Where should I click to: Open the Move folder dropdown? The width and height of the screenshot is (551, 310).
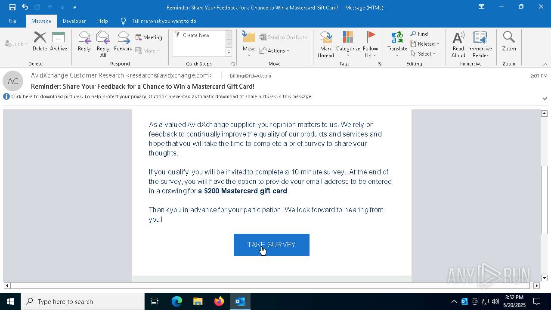point(249,44)
